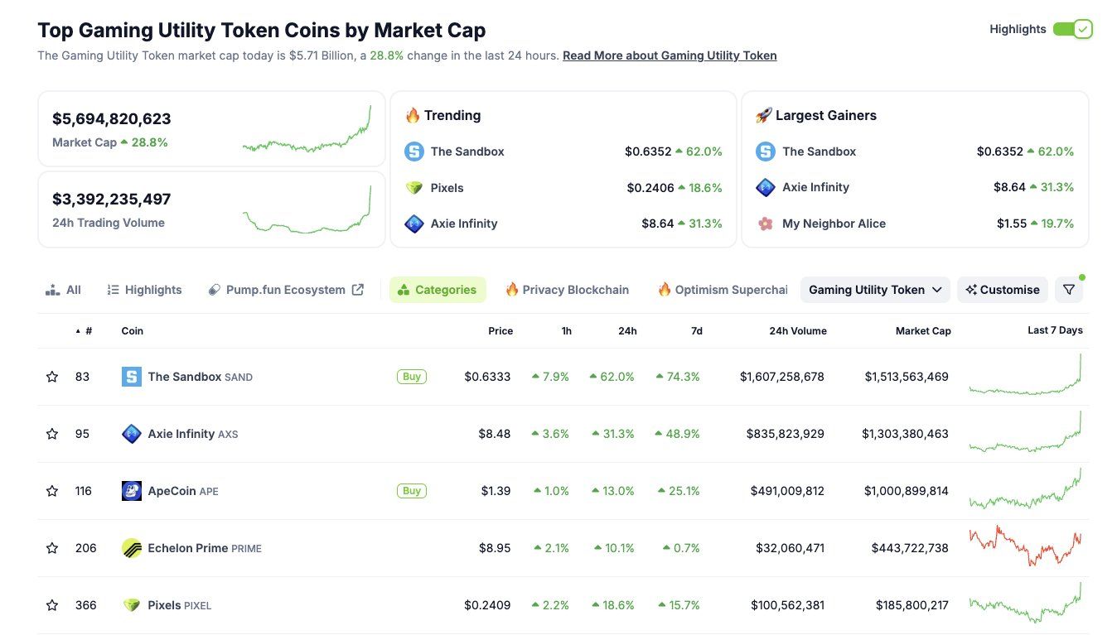Expand the Gaming Utility Token dropdown
This screenshot has width=1117, height=635.
(x=875, y=290)
